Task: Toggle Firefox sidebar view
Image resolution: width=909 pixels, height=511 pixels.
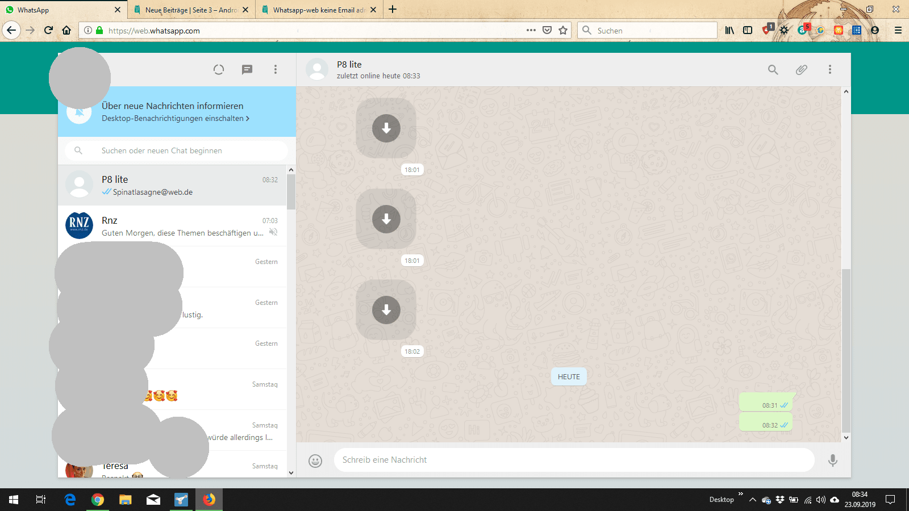Action: click(748, 30)
